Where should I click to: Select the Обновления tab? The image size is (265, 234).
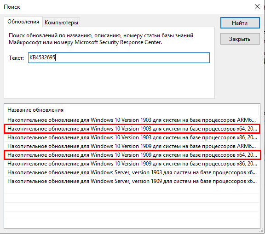(23, 22)
